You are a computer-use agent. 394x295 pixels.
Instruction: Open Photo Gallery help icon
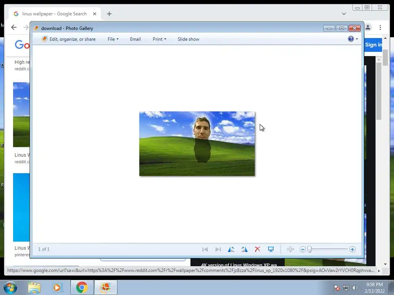(x=351, y=39)
